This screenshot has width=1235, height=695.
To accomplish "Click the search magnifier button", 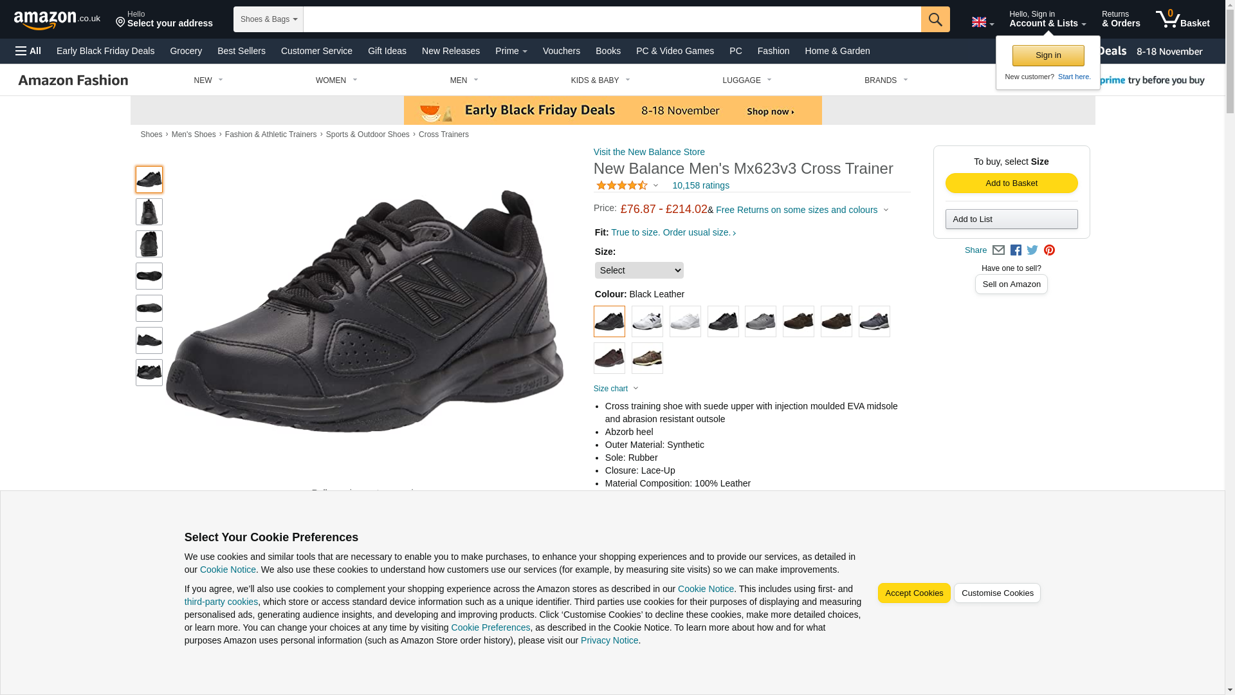I will point(935,19).
